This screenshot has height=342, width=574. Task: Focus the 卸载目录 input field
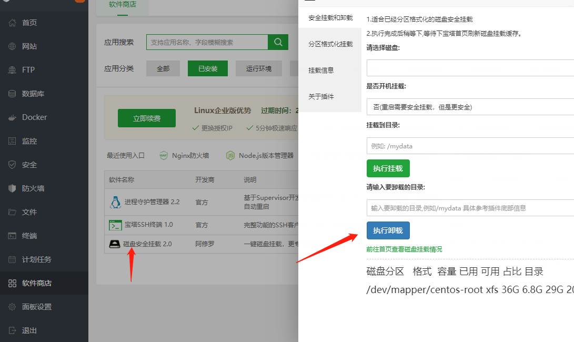[x=470, y=208]
